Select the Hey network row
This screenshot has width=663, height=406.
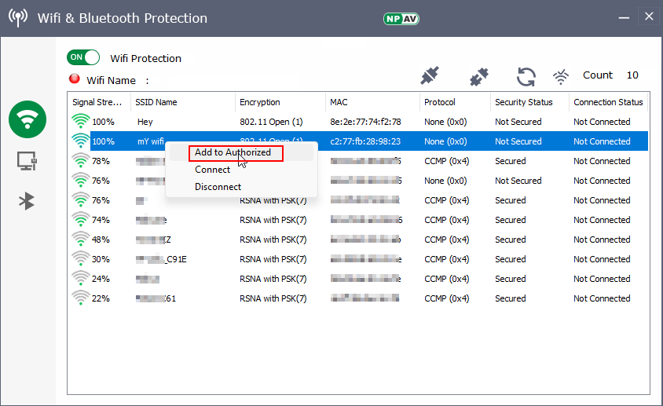[x=145, y=122]
